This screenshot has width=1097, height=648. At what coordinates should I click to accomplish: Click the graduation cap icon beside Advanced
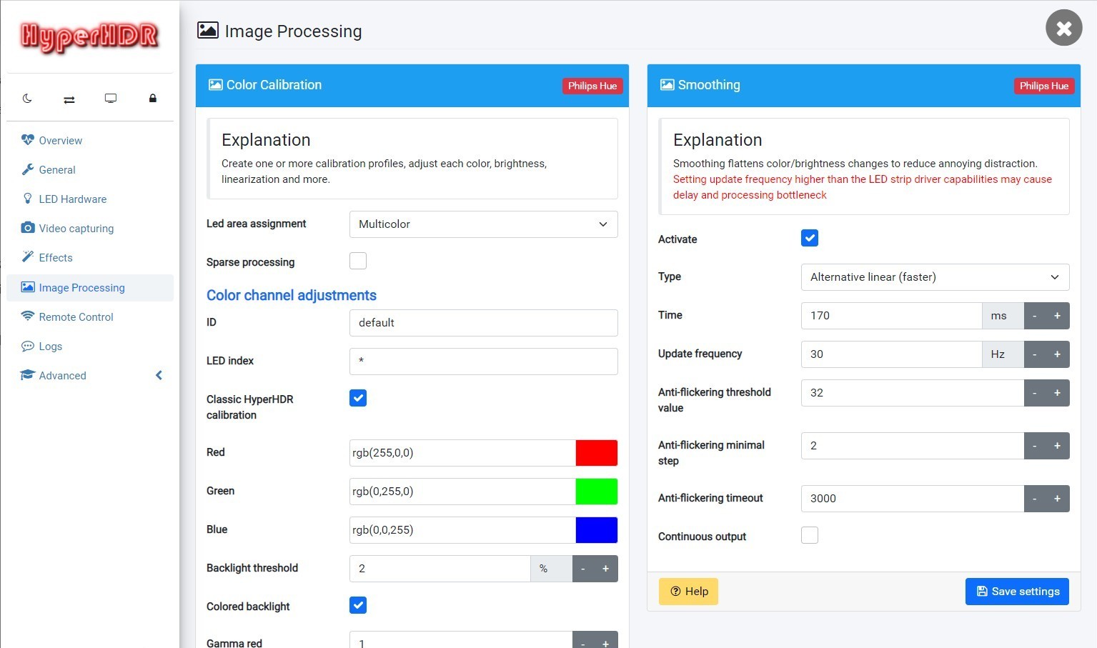click(28, 375)
